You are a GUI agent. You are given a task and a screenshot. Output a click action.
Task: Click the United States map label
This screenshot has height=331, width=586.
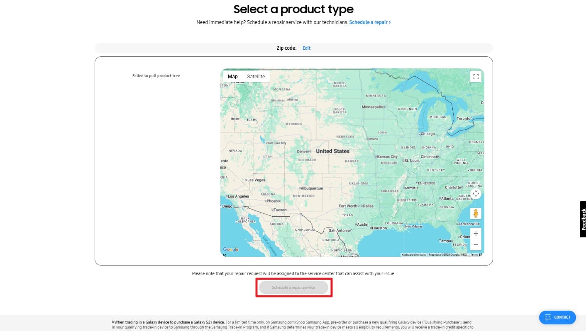point(332,151)
